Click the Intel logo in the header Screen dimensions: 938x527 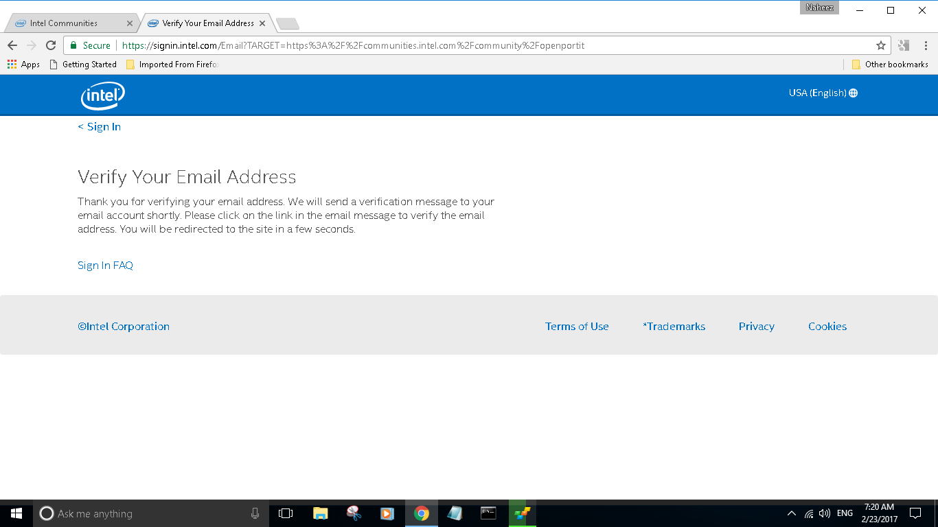[103, 95]
